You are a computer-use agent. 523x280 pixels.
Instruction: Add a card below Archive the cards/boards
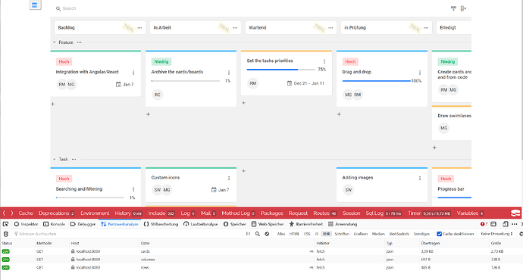pyautogui.click(x=148, y=114)
